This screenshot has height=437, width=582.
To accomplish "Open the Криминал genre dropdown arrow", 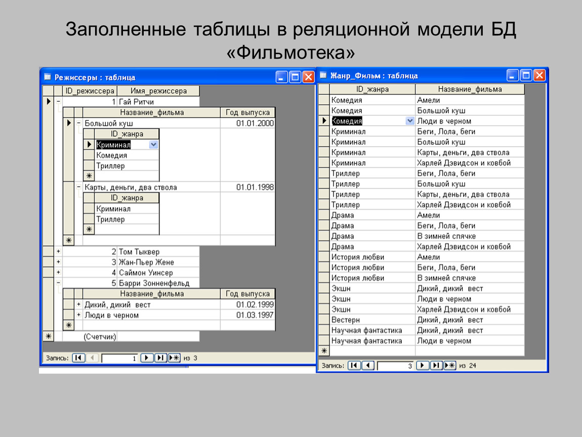I will (x=154, y=145).
